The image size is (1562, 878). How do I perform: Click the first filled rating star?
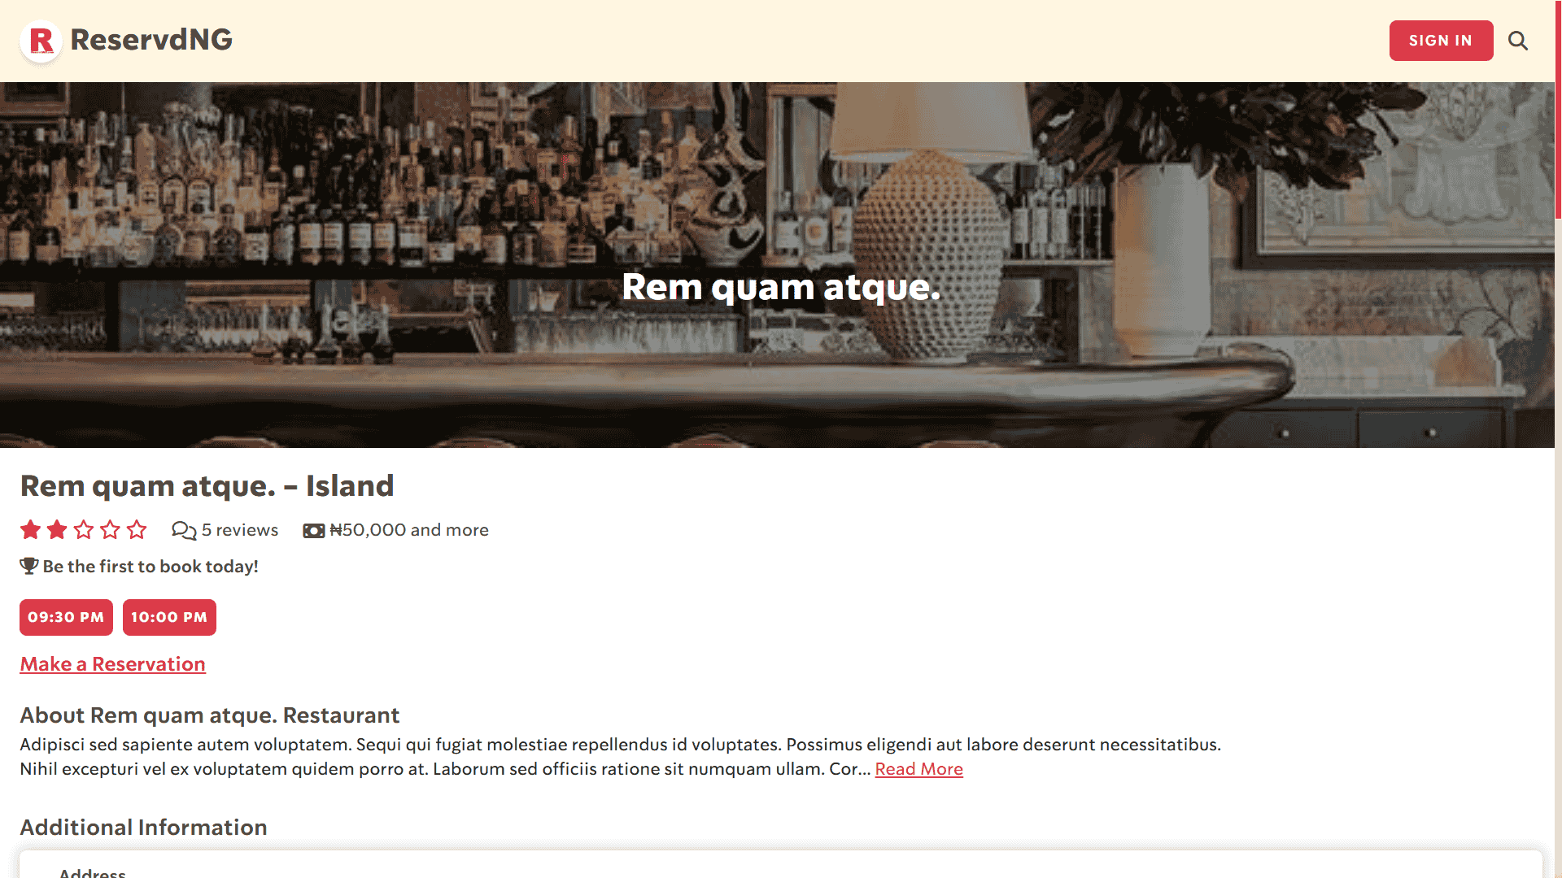pyautogui.click(x=31, y=530)
